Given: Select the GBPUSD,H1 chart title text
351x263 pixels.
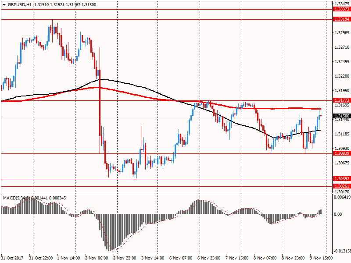Looking at the screenshot, I should 20,5.
